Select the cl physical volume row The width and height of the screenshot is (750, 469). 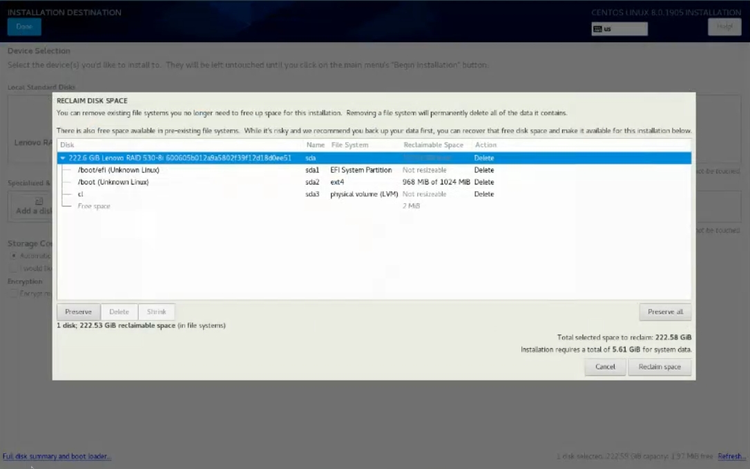(x=81, y=194)
